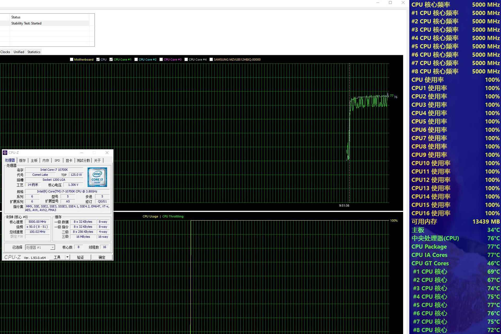
Task: Minimize the stability test window
Action: [x=378, y=3]
